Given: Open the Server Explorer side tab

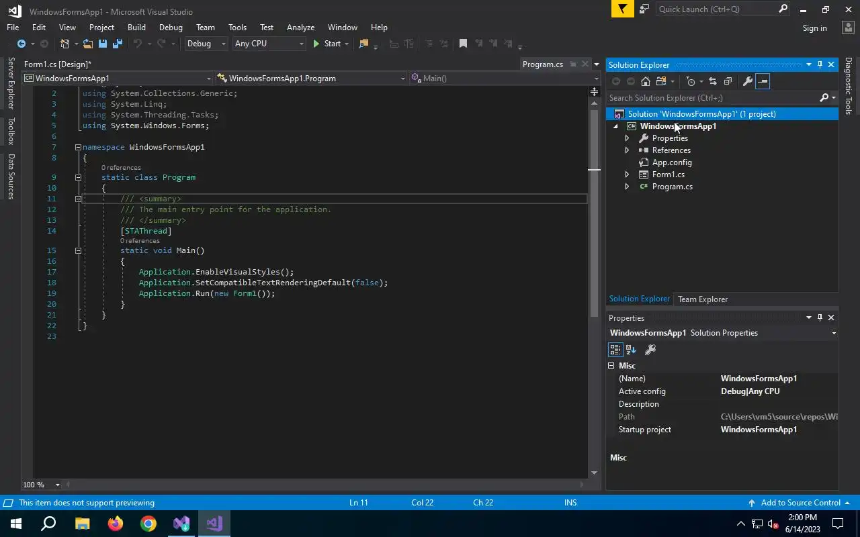Looking at the screenshot, I should [11, 83].
